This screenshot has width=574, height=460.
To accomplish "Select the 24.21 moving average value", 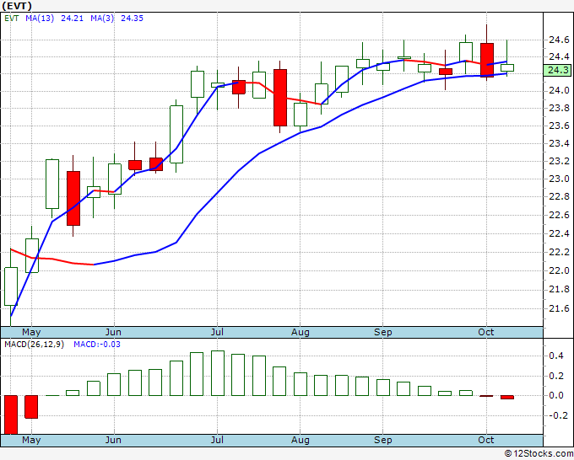I will 72,19.
